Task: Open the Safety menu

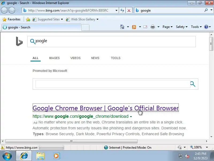Action: pyautogui.click(x=182, y=27)
